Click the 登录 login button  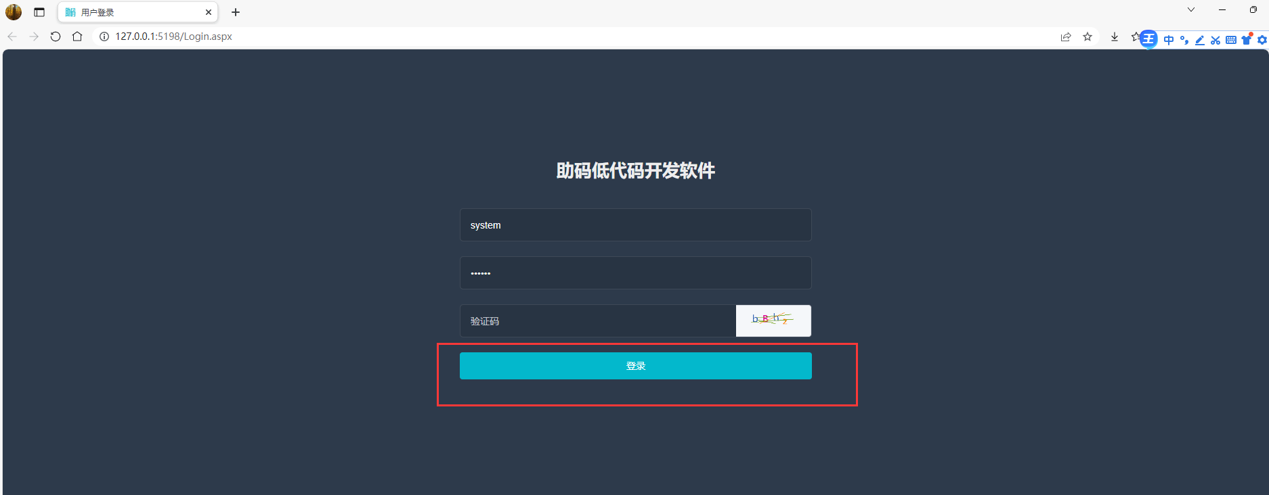point(635,366)
